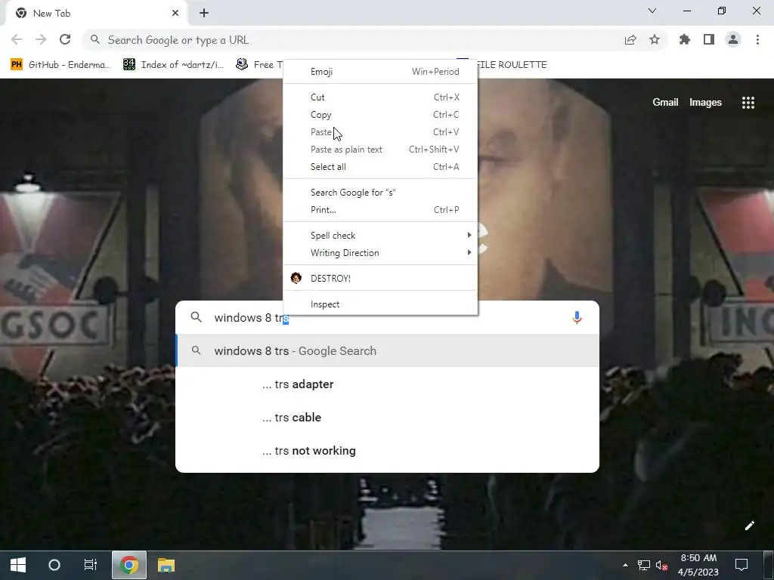Show hidden system tray icons
774x580 pixels.
click(625, 565)
